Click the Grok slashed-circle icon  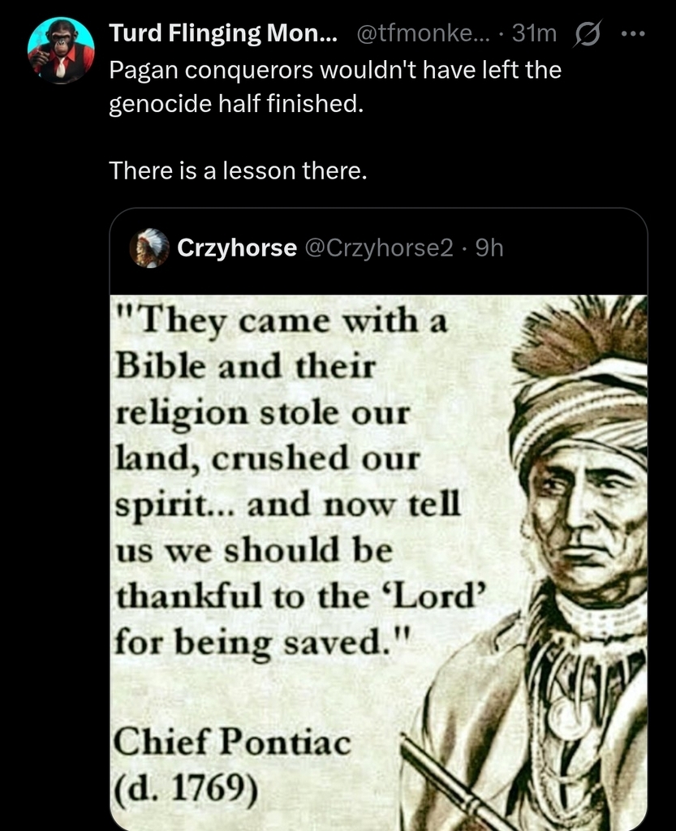[x=587, y=34]
